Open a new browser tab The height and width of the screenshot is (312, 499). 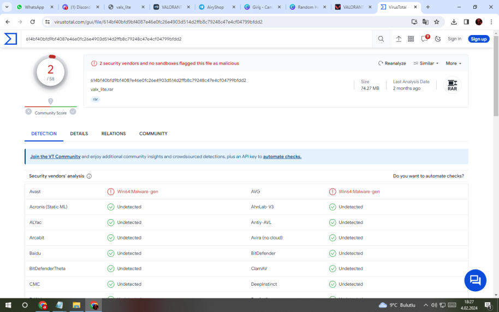427,7
